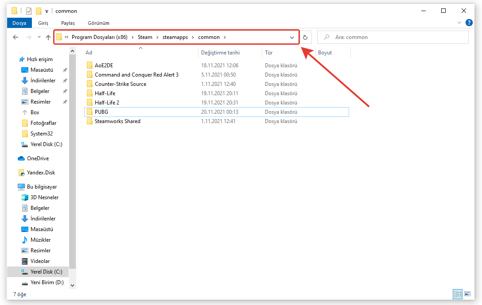Viewport: 482px width, 305px height.
Task: Sort files by Değiştirme tarihi column
Action: (x=220, y=53)
